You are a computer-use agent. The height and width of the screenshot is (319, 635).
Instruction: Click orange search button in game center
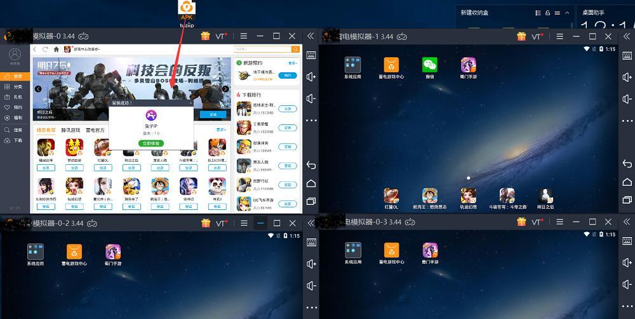296,49
